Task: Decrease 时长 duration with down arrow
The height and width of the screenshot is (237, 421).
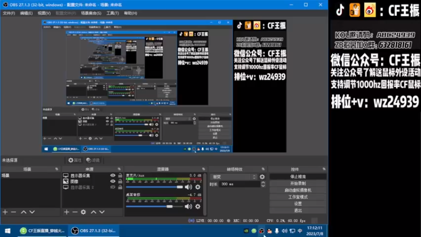Action: point(263,186)
